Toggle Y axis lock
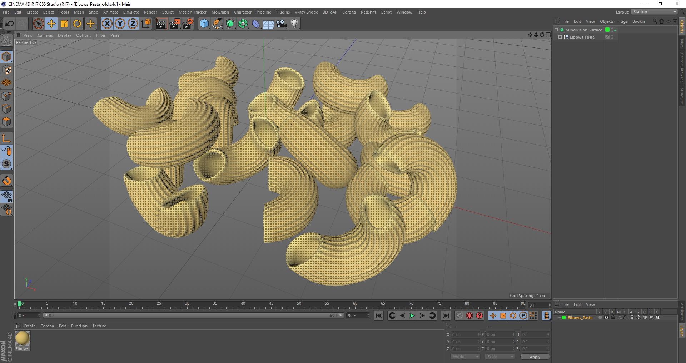Viewport: 686px width, 363px height. point(120,24)
